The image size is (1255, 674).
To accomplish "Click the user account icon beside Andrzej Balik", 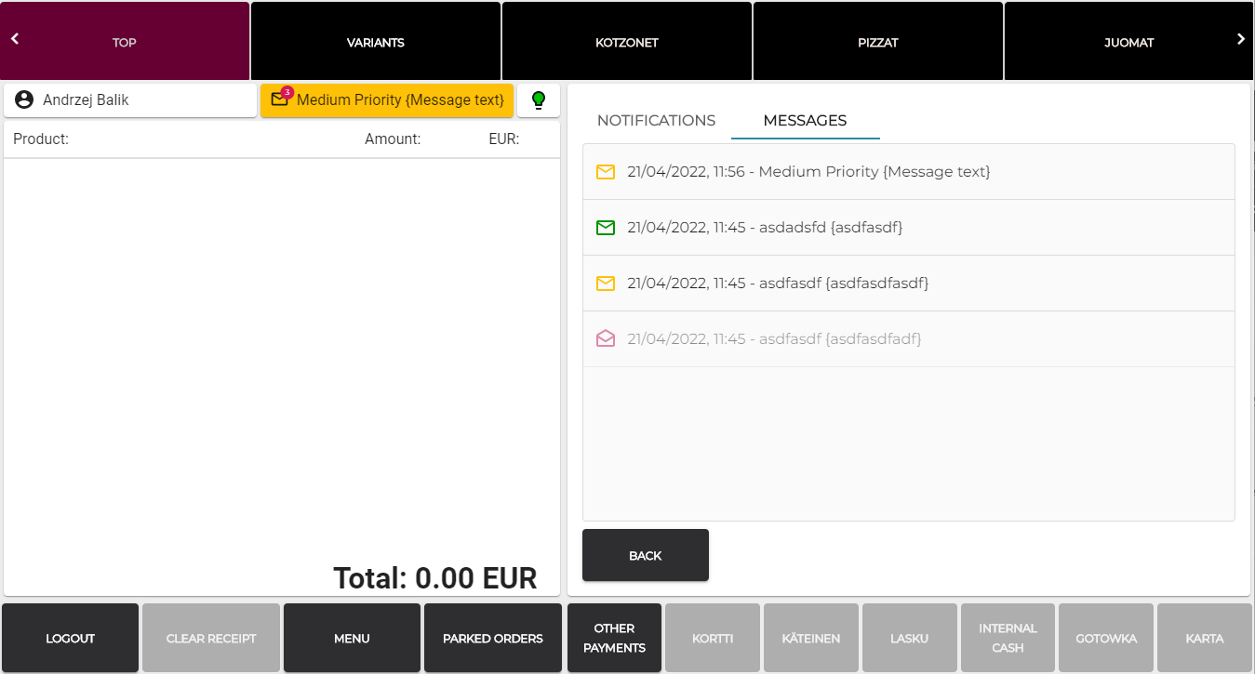I will tap(24, 100).
